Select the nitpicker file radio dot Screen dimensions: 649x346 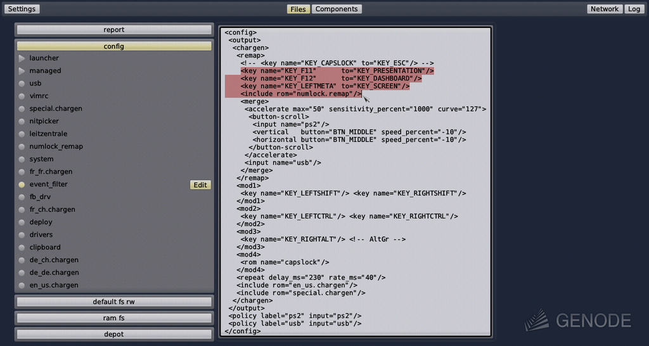coord(22,121)
